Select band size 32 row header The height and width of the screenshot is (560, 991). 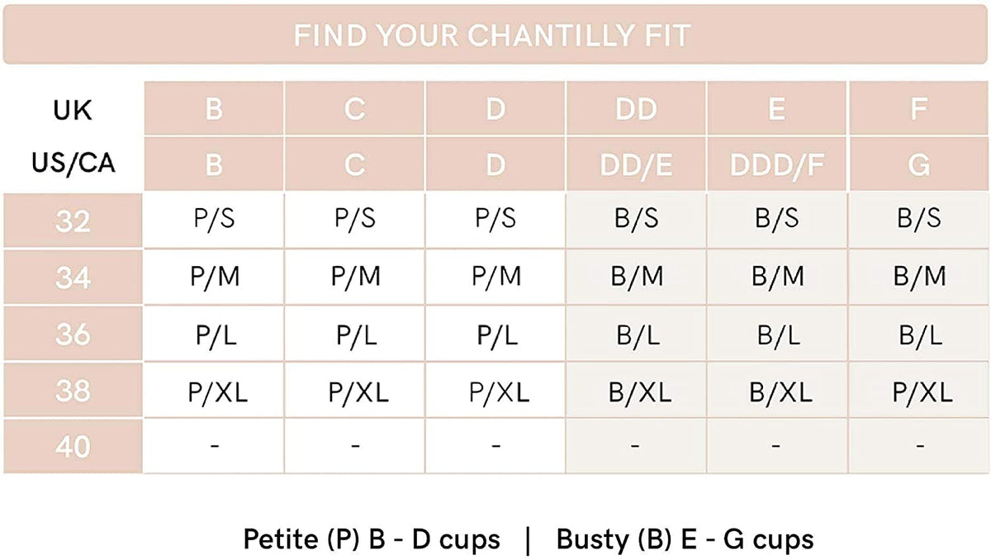coord(73,221)
